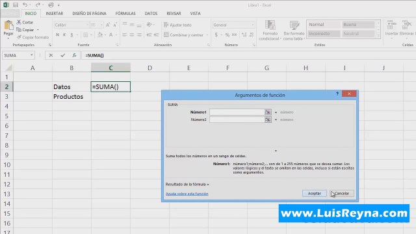This screenshot has width=416, height=234.
Task: Click the Redo arrow in quick access toolbar
Action: tap(38, 5)
